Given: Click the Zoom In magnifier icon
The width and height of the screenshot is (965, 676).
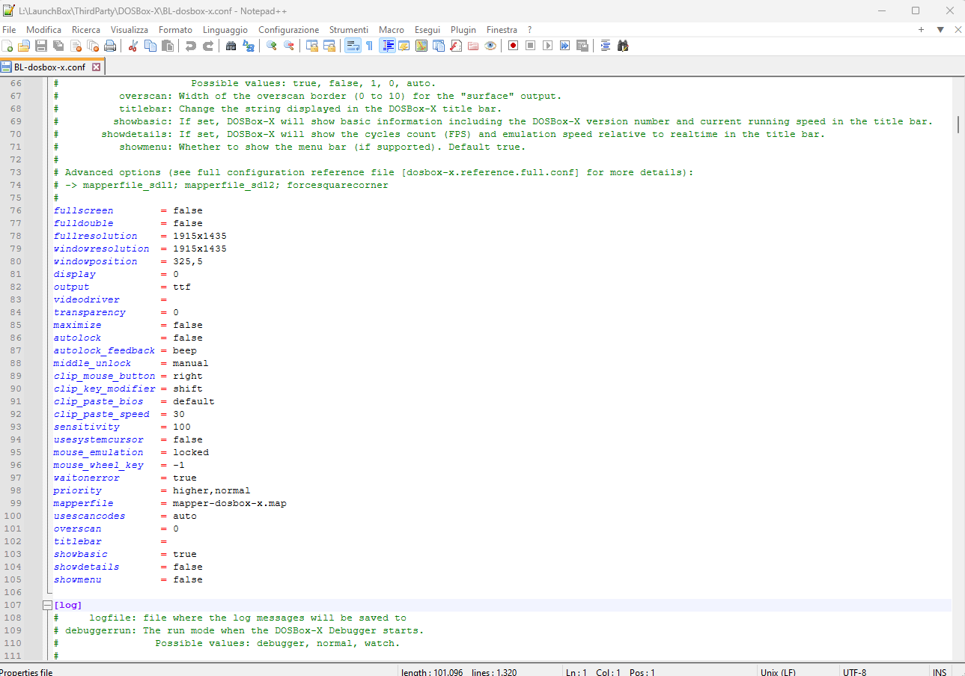Looking at the screenshot, I should (272, 46).
